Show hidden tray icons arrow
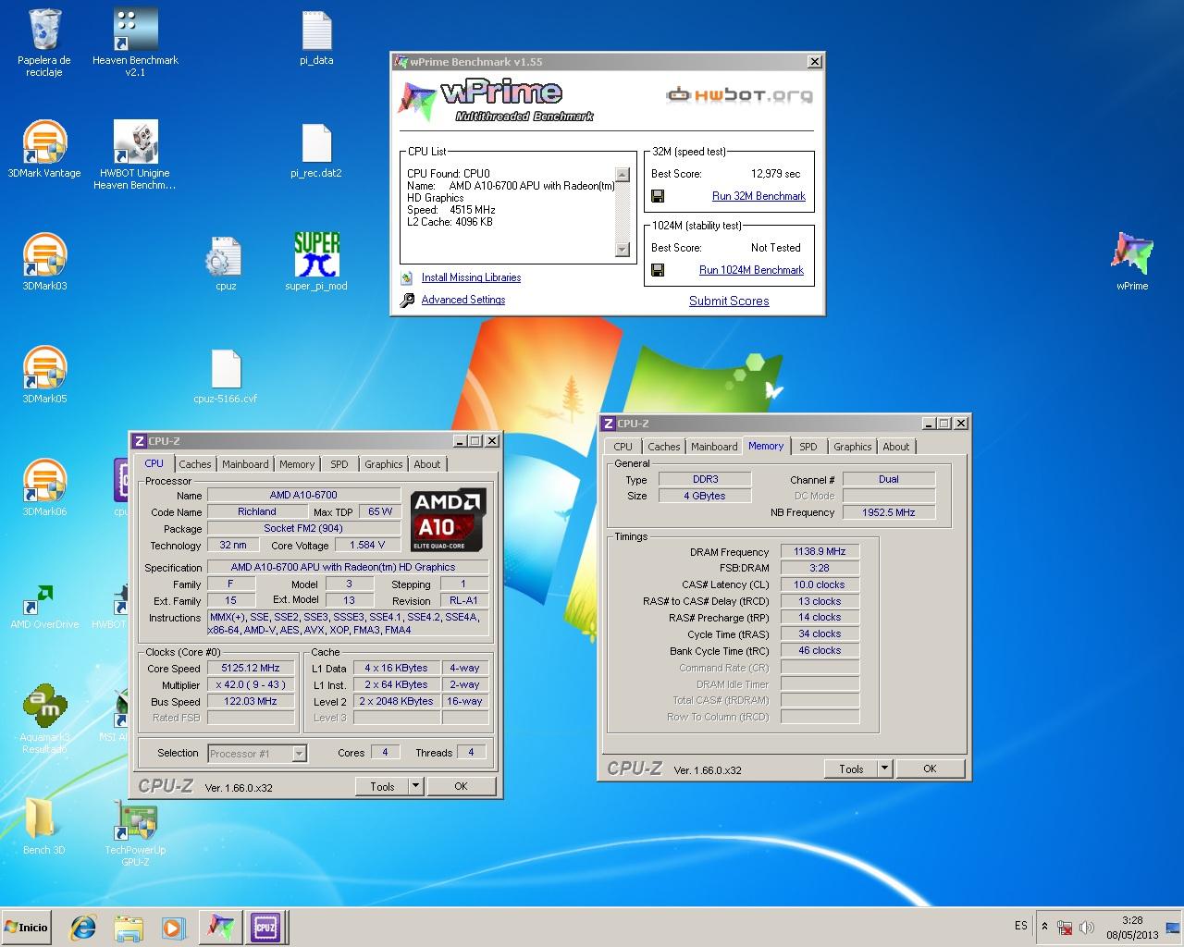 coord(1044,927)
